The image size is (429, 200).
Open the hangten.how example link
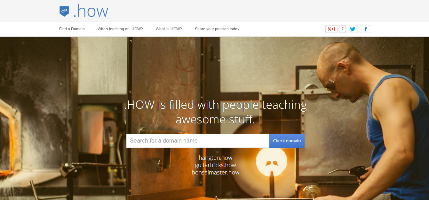pos(215,158)
